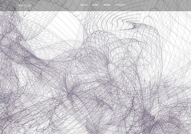
Task: Choose the MUSIC nav link
Action: pyautogui.click(x=95, y=5)
